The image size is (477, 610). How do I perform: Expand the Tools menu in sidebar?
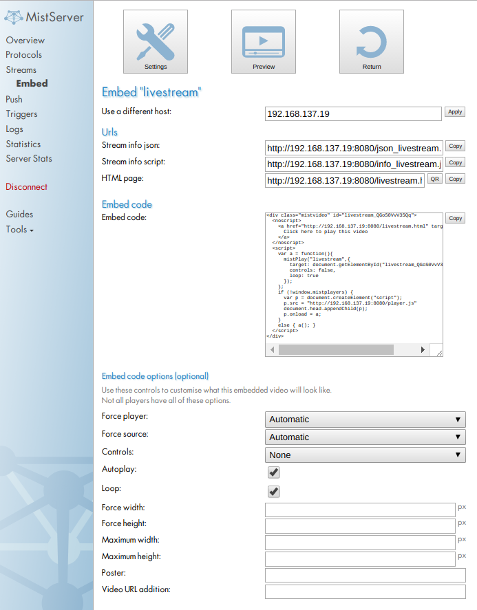coord(20,230)
